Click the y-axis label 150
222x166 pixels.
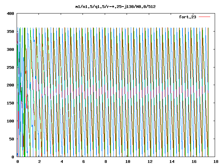[x=10, y=103]
